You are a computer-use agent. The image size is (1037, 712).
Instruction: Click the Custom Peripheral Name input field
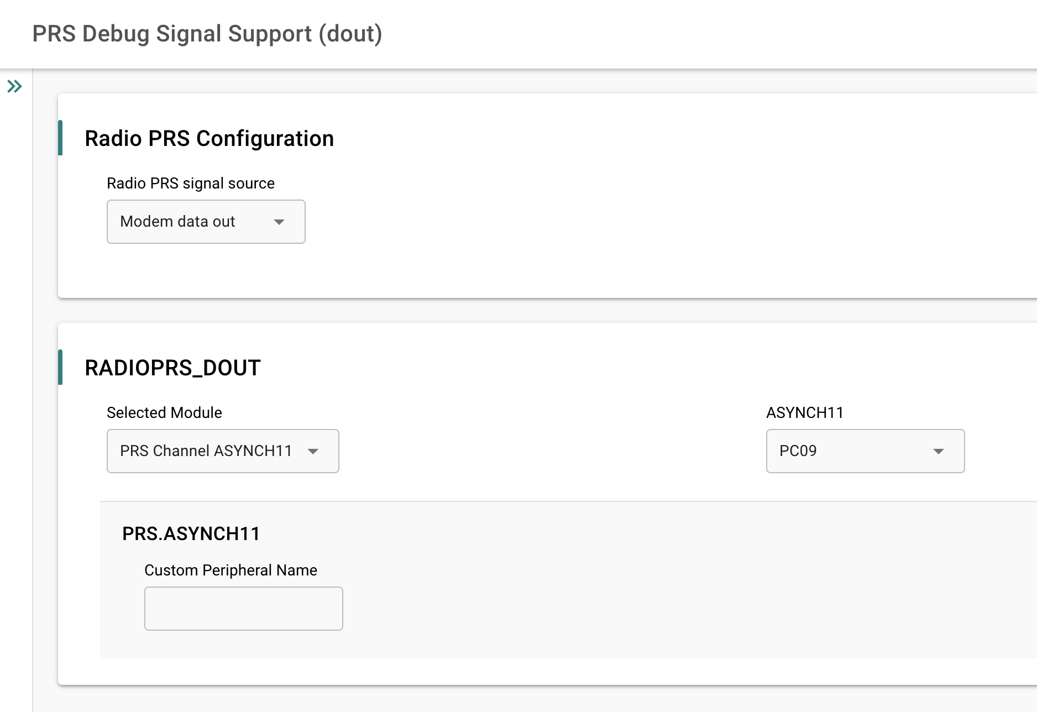[x=243, y=608]
